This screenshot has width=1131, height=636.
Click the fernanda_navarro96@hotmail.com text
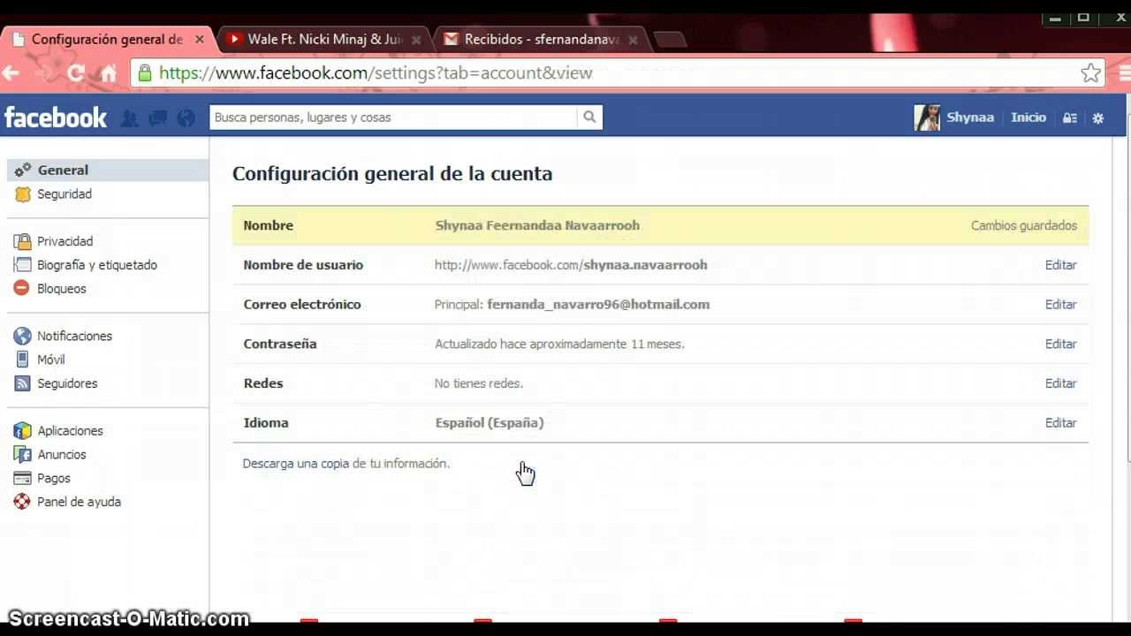coord(598,304)
